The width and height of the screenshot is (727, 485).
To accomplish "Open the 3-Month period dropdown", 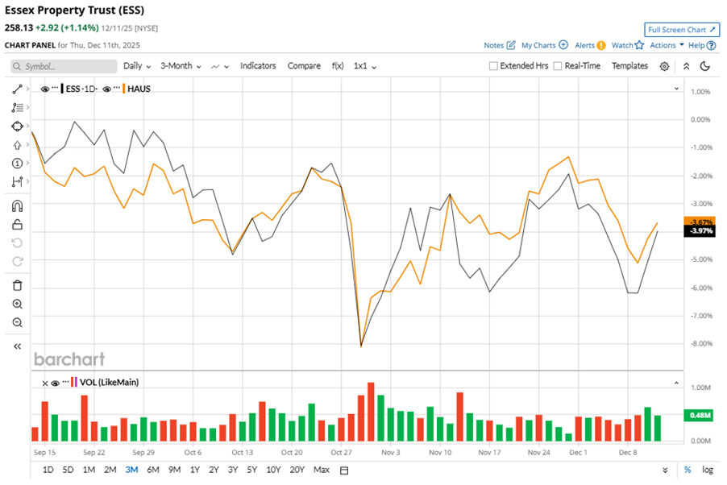I will [181, 66].
